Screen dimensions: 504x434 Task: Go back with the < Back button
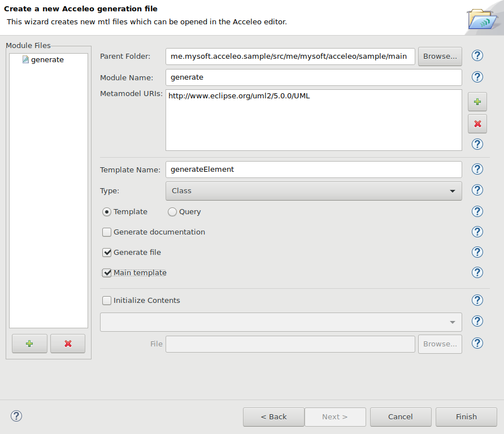273,417
